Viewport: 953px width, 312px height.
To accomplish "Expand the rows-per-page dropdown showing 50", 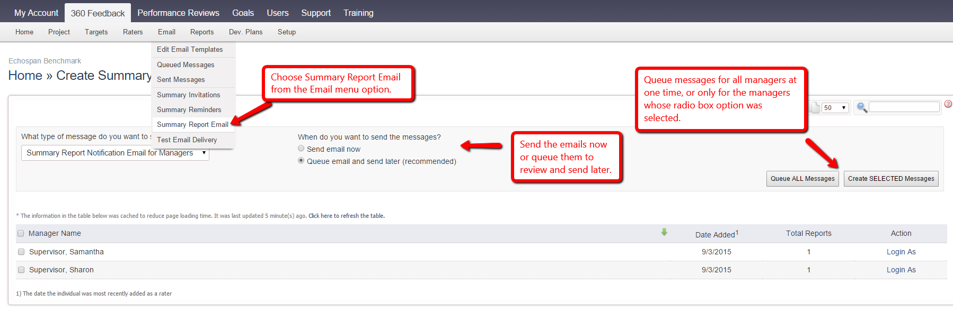I will coord(836,107).
